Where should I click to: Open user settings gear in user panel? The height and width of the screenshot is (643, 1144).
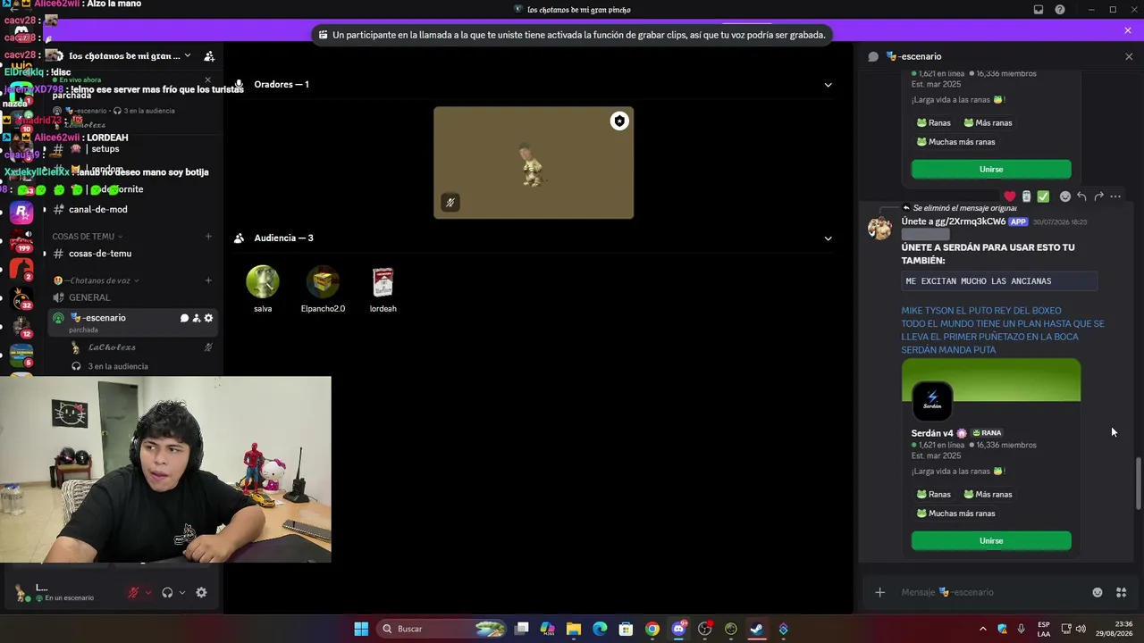(x=201, y=592)
